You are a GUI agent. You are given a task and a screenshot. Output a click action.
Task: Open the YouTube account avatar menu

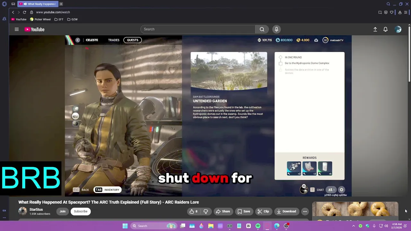pos(398,29)
